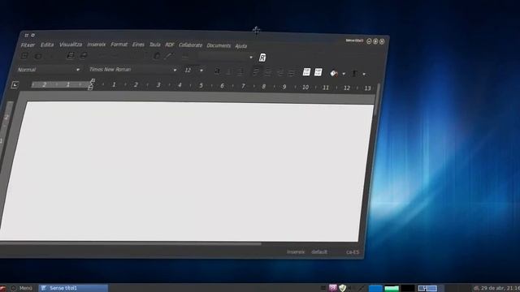Open the Taula menu
The width and height of the screenshot is (520, 292).
click(x=155, y=45)
